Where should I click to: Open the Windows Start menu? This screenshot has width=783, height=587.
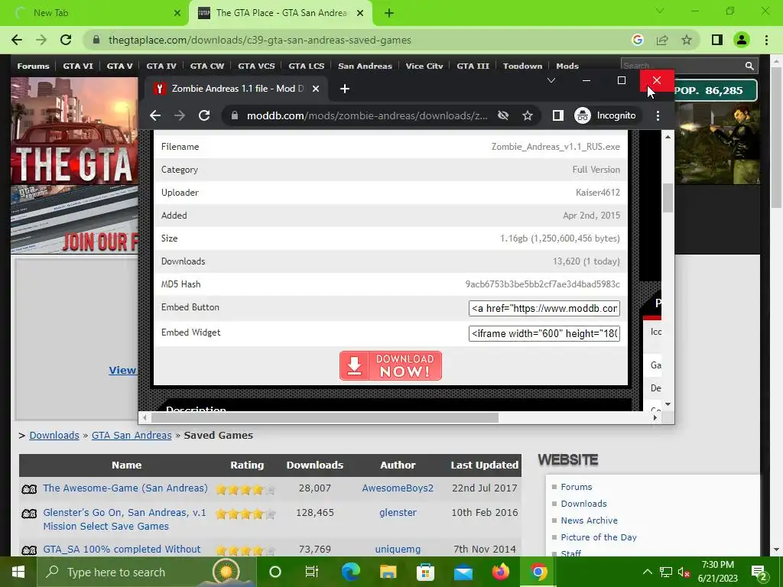[18, 572]
